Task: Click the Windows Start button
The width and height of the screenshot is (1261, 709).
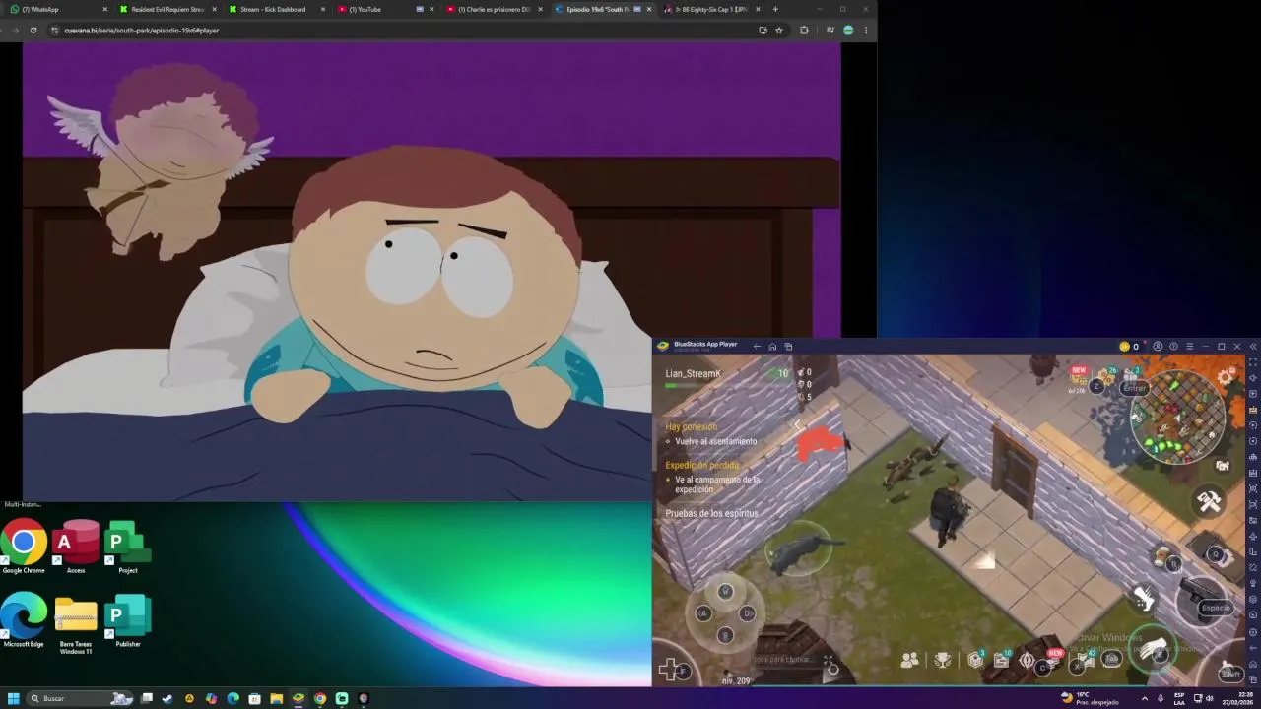Action: [14, 698]
